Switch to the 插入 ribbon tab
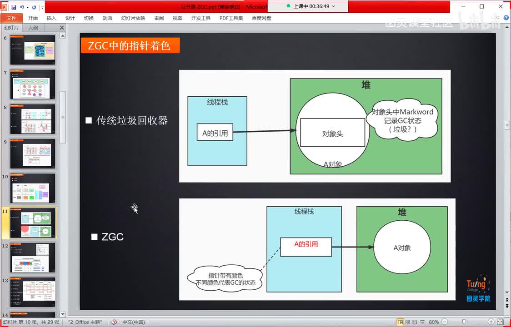511x327 pixels. (x=51, y=18)
